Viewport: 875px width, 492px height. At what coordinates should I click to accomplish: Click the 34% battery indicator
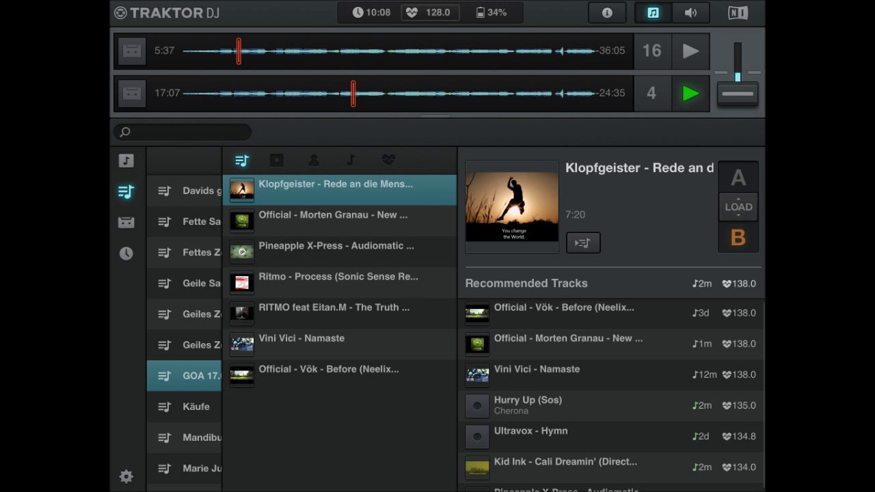pyautogui.click(x=491, y=13)
